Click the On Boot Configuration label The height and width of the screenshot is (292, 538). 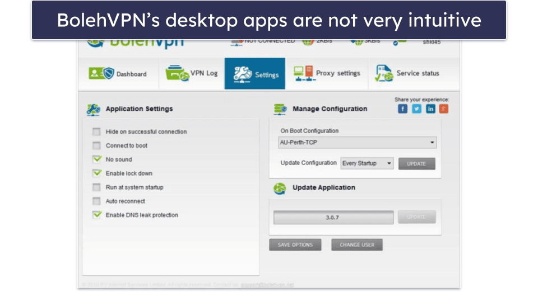(x=309, y=131)
